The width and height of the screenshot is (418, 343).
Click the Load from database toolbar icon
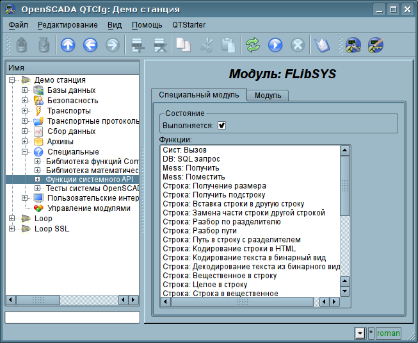[x=22, y=45]
